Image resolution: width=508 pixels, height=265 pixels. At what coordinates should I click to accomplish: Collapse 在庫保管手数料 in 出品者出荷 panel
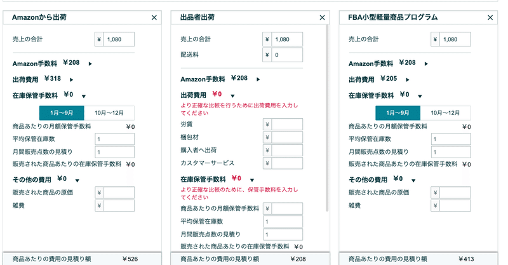[251, 180]
